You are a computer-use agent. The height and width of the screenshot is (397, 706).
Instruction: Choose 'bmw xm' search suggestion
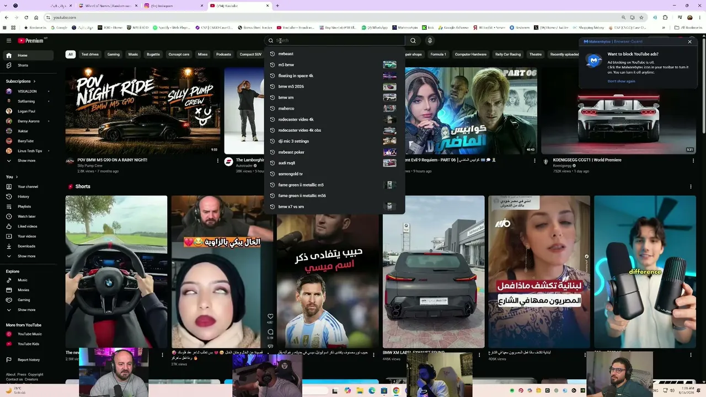(334, 98)
